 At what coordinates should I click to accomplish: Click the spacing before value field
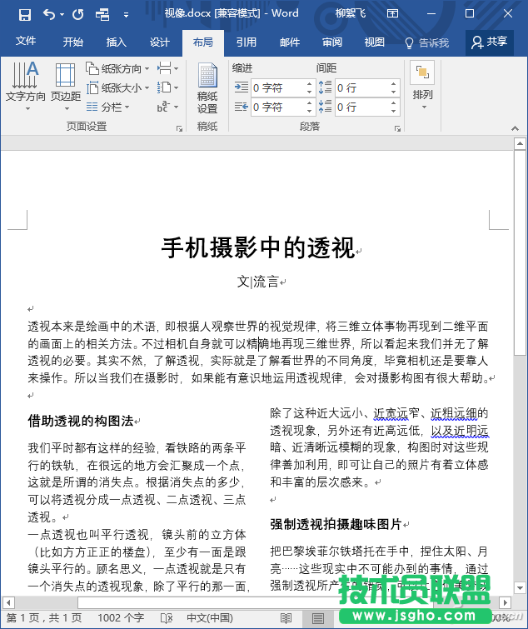pyautogui.click(x=362, y=87)
